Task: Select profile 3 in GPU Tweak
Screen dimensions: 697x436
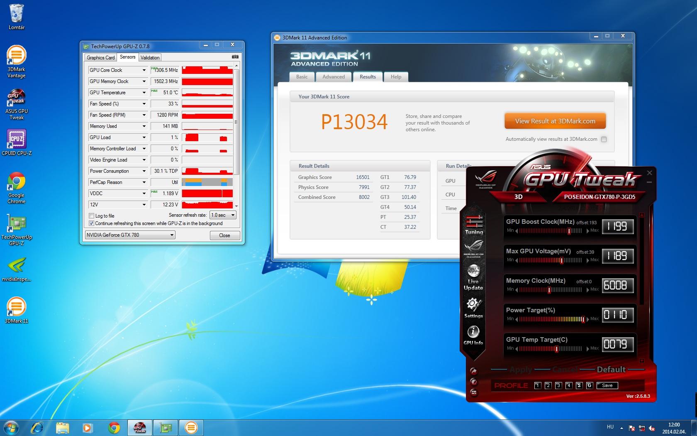Action: coord(558,385)
